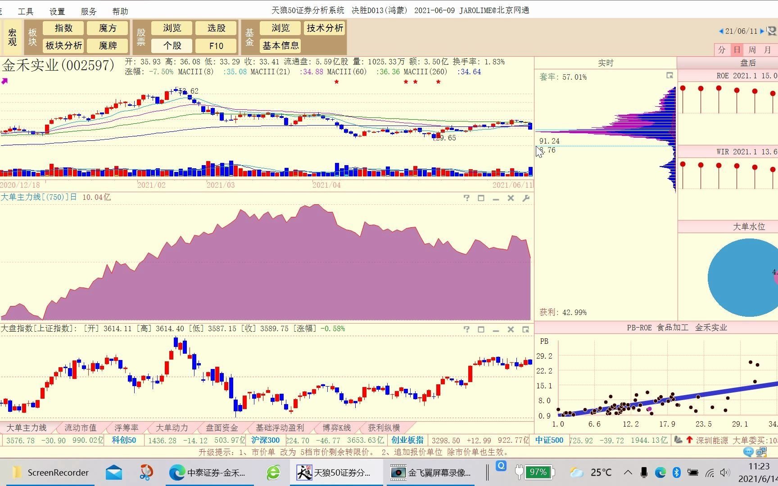
Task: Click the purple arrow marker above K-line chart
Action: [x=5, y=81]
